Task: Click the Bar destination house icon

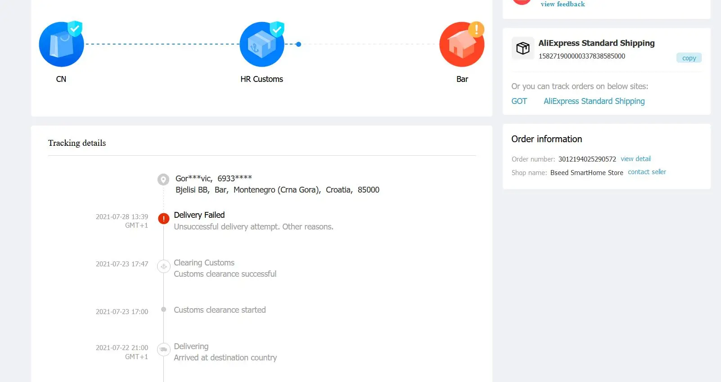Action: pos(462,44)
